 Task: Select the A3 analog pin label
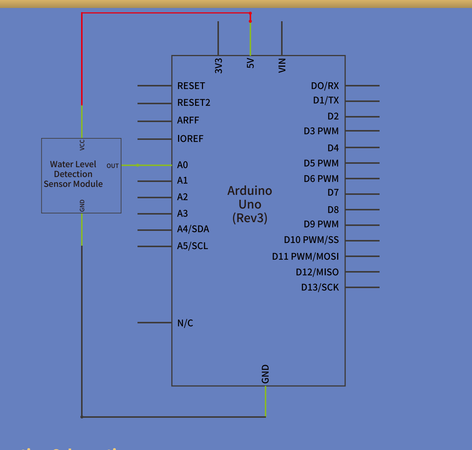pyautogui.click(x=183, y=214)
